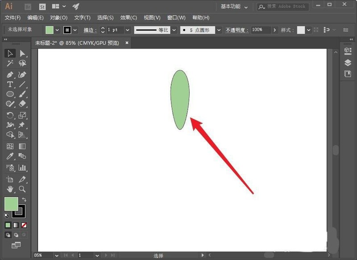
Task: Select the Direct Selection tool
Action: (22, 53)
